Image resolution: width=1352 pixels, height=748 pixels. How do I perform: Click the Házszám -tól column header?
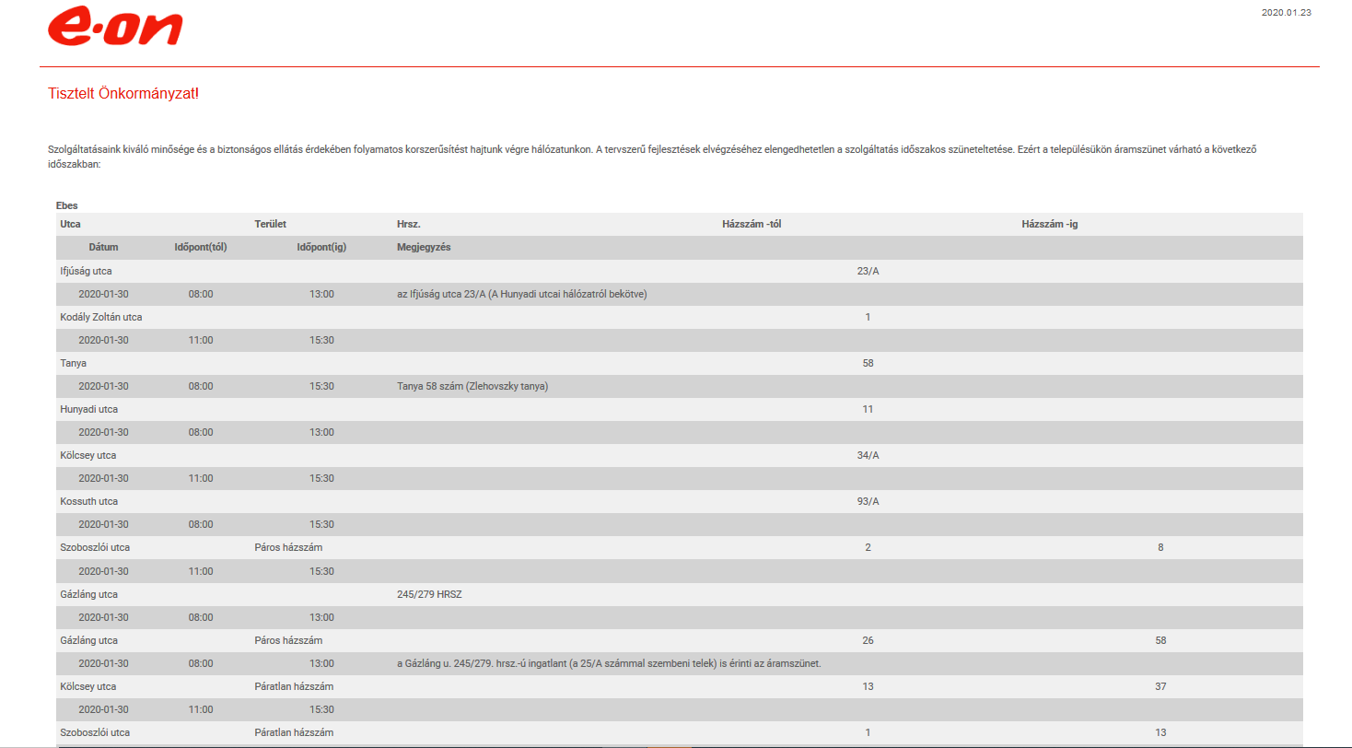[x=752, y=224]
